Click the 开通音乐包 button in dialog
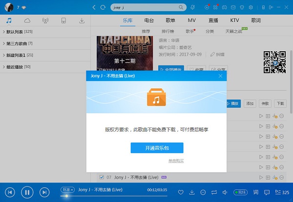The image size is (293, 202). tap(157, 148)
